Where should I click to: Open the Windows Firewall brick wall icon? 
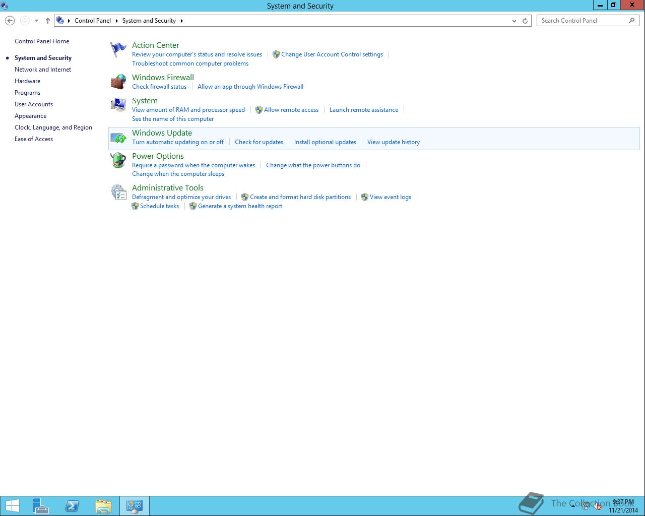118,82
